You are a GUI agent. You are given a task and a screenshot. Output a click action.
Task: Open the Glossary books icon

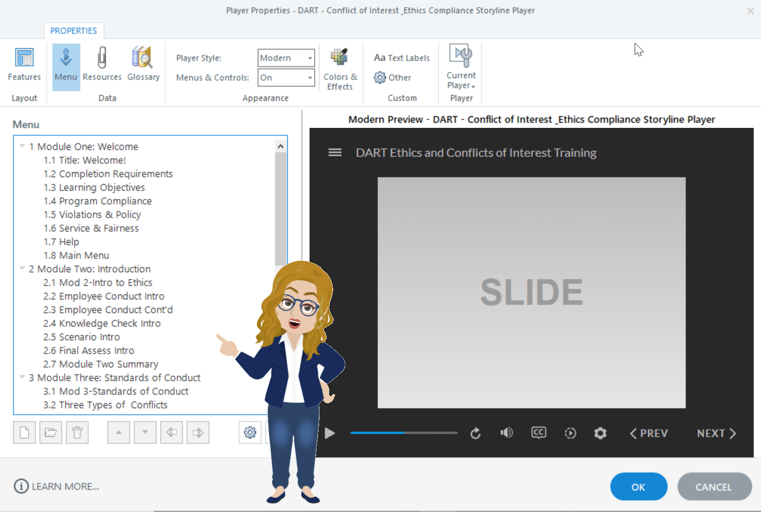pyautogui.click(x=143, y=65)
